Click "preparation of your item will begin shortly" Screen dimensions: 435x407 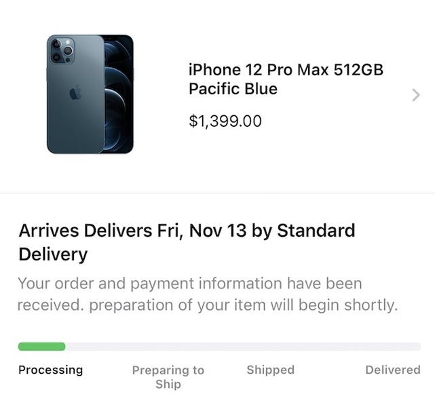[x=243, y=305]
